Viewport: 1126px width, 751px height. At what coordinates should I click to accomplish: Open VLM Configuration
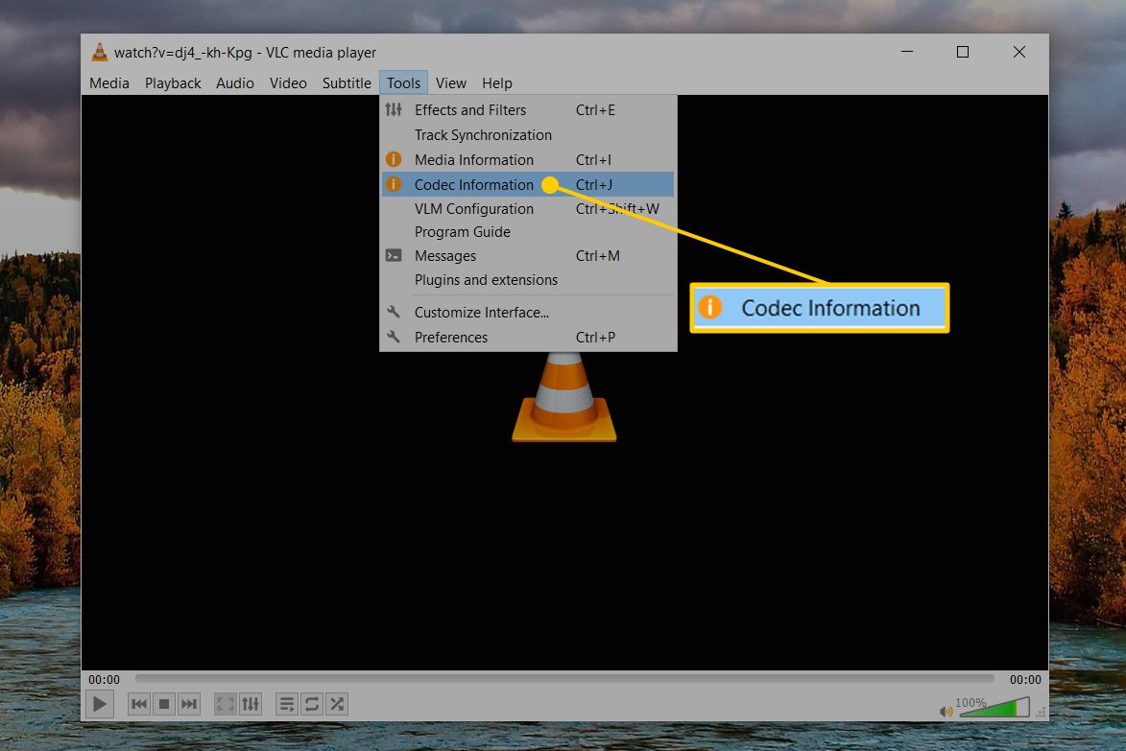(528, 209)
